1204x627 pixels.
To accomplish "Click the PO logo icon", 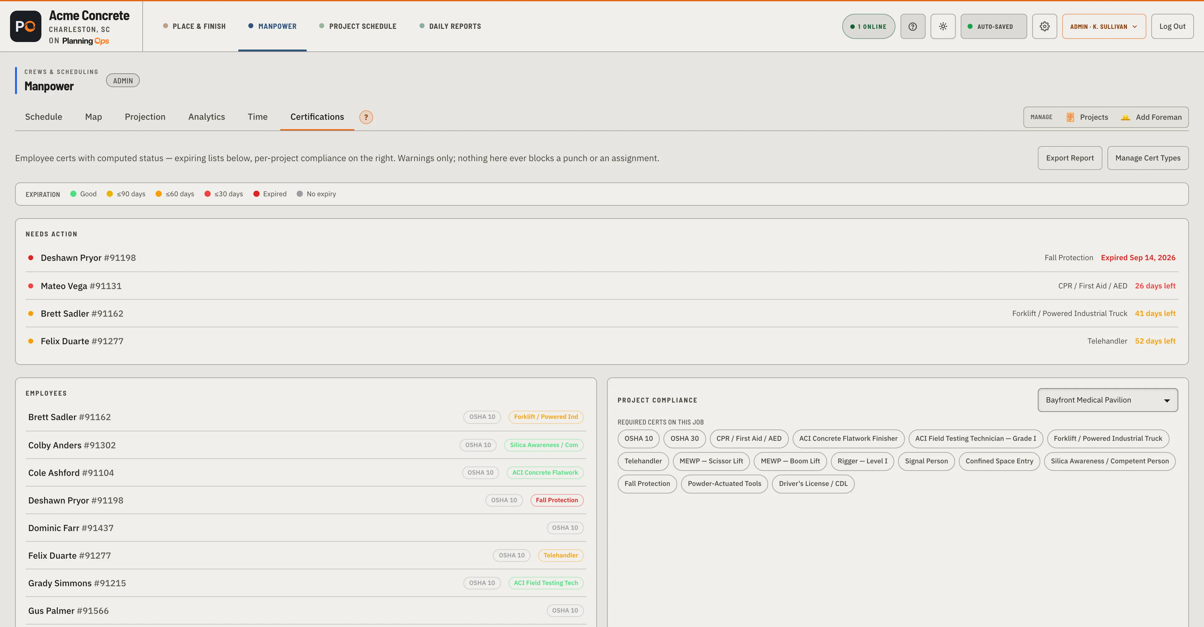I will click(x=25, y=27).
